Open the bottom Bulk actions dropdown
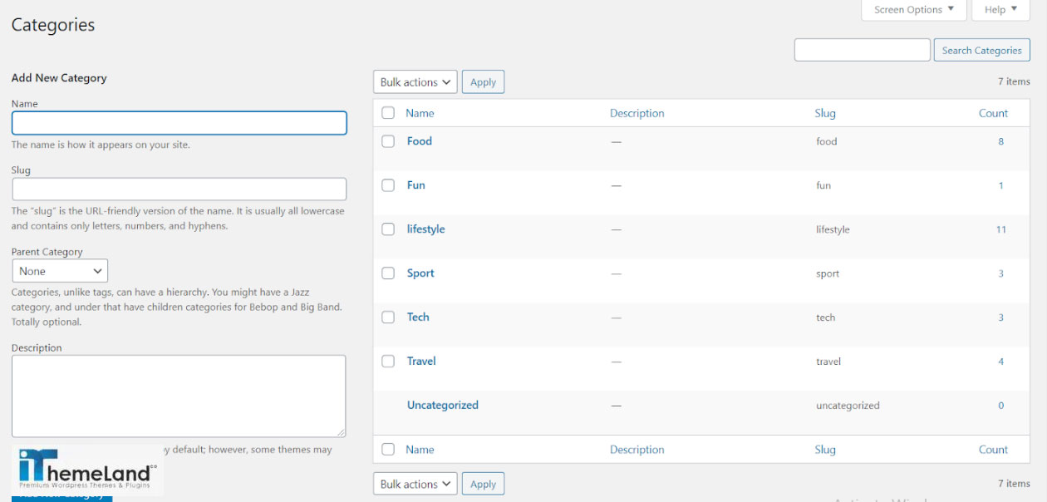This screenshot has width=1047, height=502. coord(415,484)
